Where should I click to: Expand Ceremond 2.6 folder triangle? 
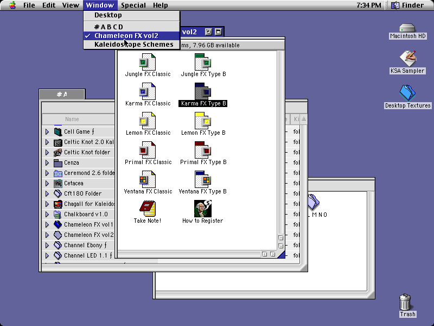[47, 173]
